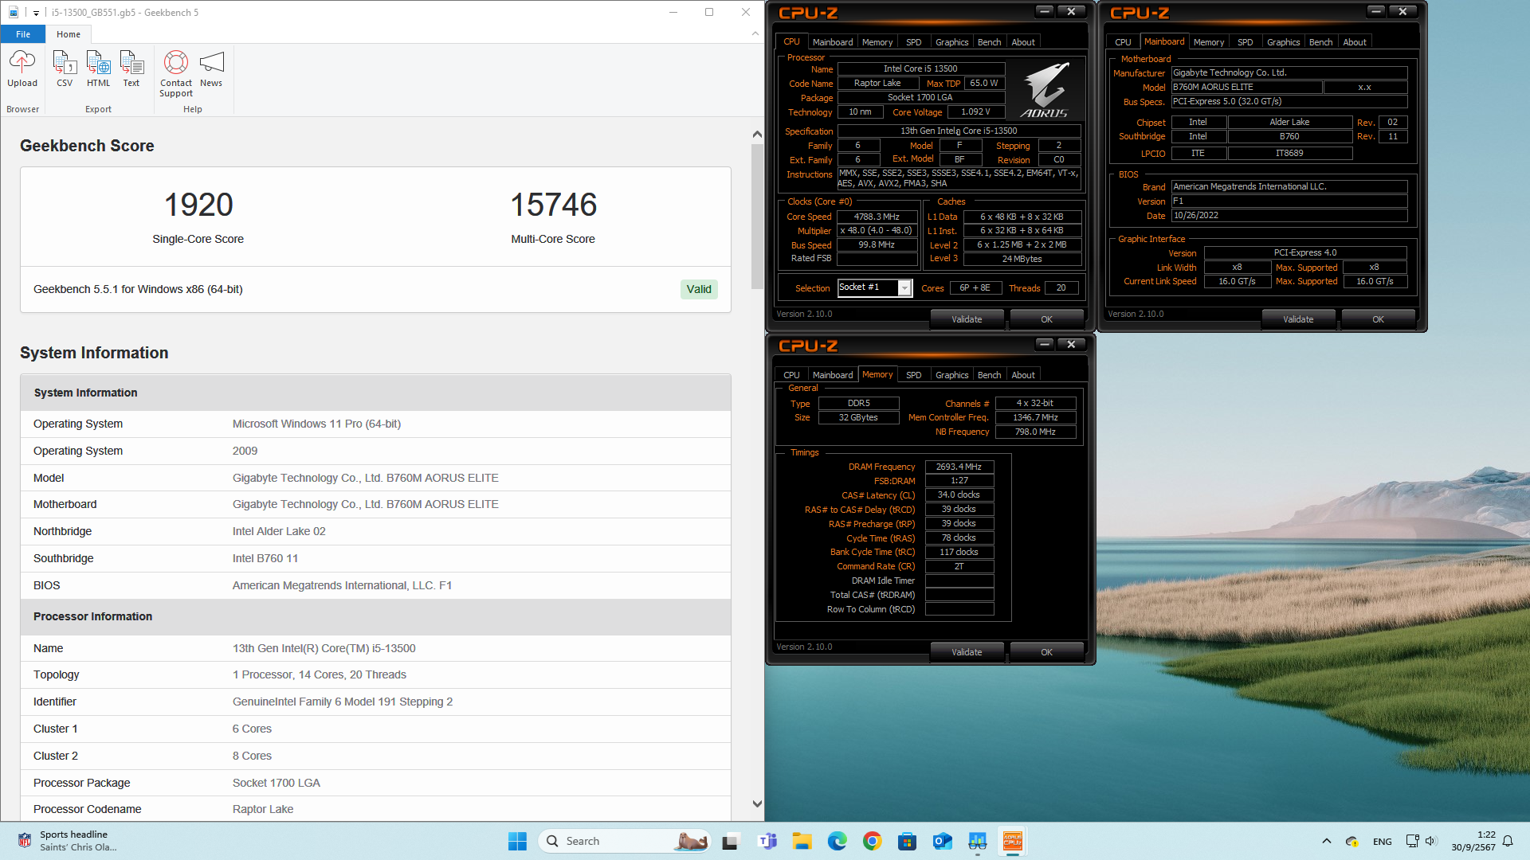This screenshot has width=1530, height=860.
Task: Click Validate in CPU-Z Mainboard window
Action: coord(1298,319)
